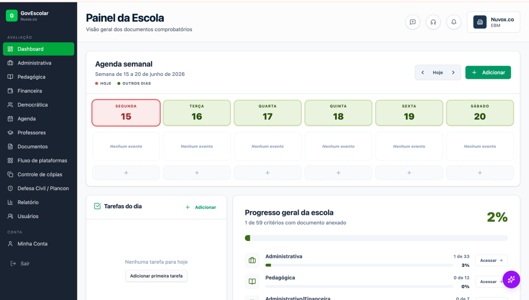Open Defesa Civil / Plancon in sidebar
529x300 pixels.
(38, 189)
